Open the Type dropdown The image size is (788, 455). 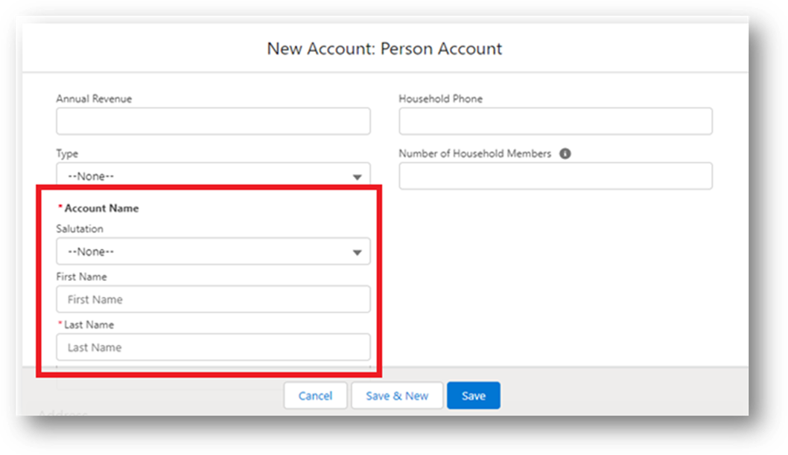click(x=213, y=175)
